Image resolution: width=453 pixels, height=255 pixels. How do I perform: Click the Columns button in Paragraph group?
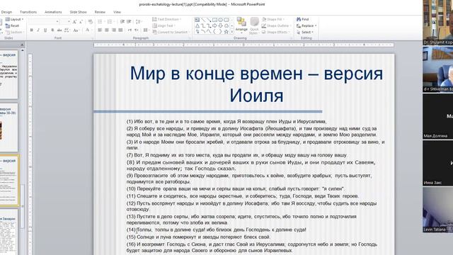pyautogui.click(x=146, y=30)
